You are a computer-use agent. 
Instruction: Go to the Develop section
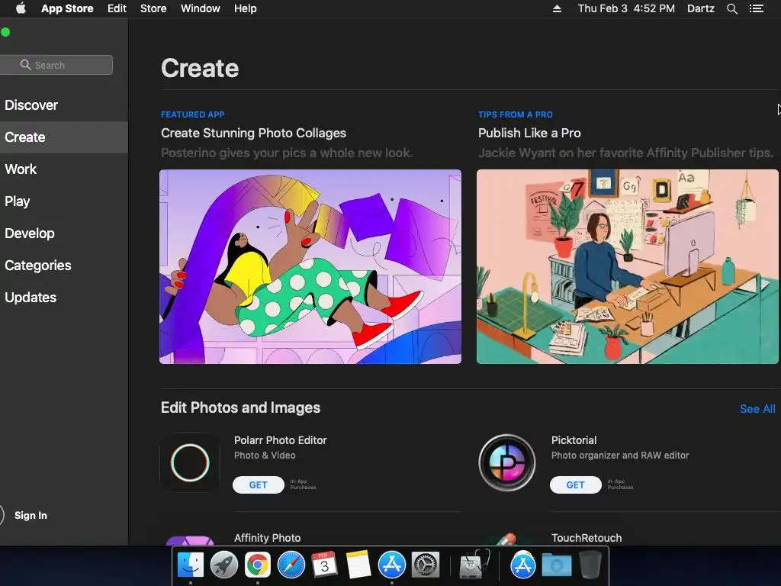point(30,233)
